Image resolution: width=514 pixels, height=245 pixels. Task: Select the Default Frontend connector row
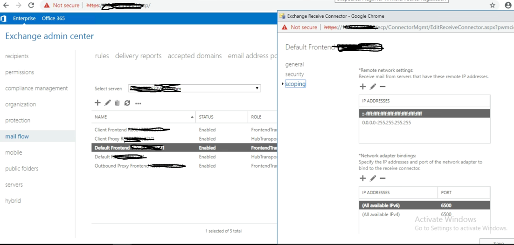184,148
